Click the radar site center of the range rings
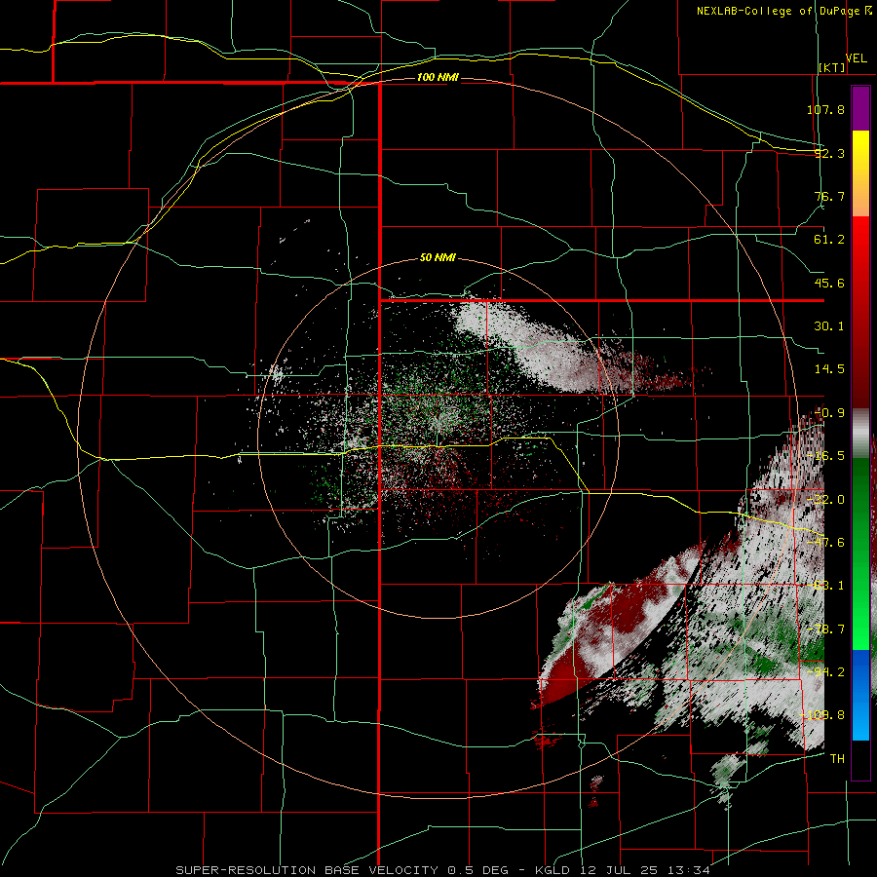The height and width of the screenshot is (877, 877). click(x=438, y=438)
